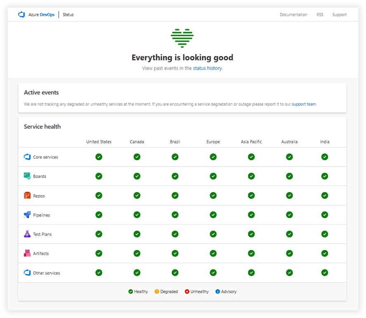Click the green heart health icon

(x=182, y=38)
